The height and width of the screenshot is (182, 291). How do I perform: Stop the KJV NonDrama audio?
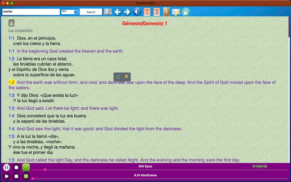tap(16, 176)
